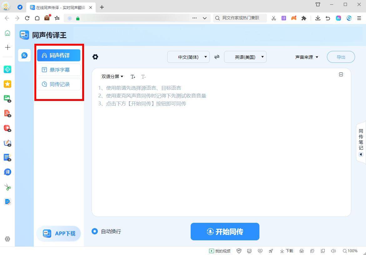Open the browser extensions puzzle icon
Image resolution: width=366 pixels, height=255 pixels.
[x=304, y=18]
